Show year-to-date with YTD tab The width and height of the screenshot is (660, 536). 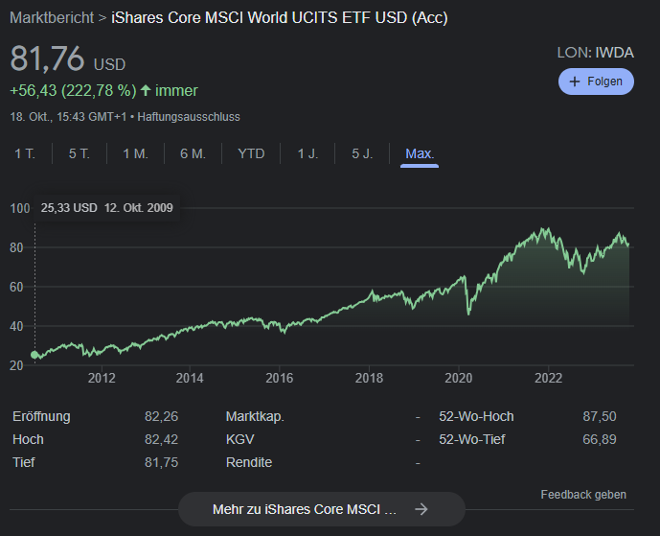[251, 153]
